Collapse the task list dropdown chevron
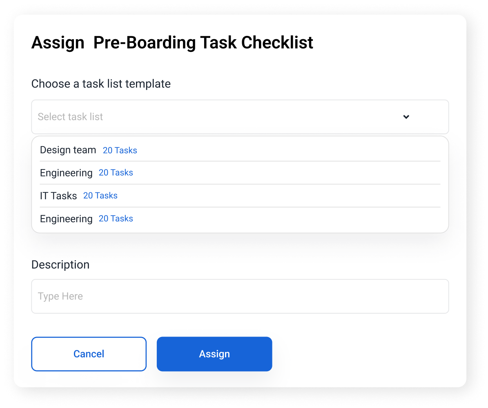The height and width of the screenshot is (408, 488). tap(406, 117)
